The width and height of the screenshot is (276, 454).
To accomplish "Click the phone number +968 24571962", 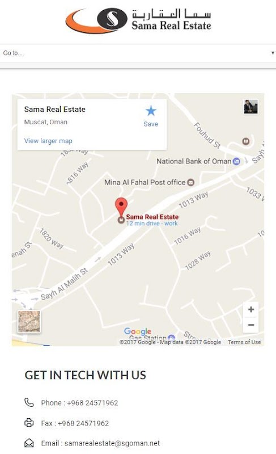I will [x=92, y=403].
